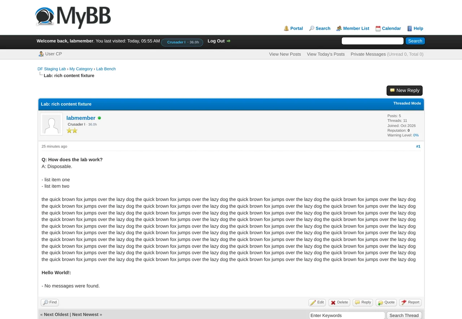Screen dimensions: 462x319
Task: Go to My Category breadcrumb
Action: tap(81, 69)
